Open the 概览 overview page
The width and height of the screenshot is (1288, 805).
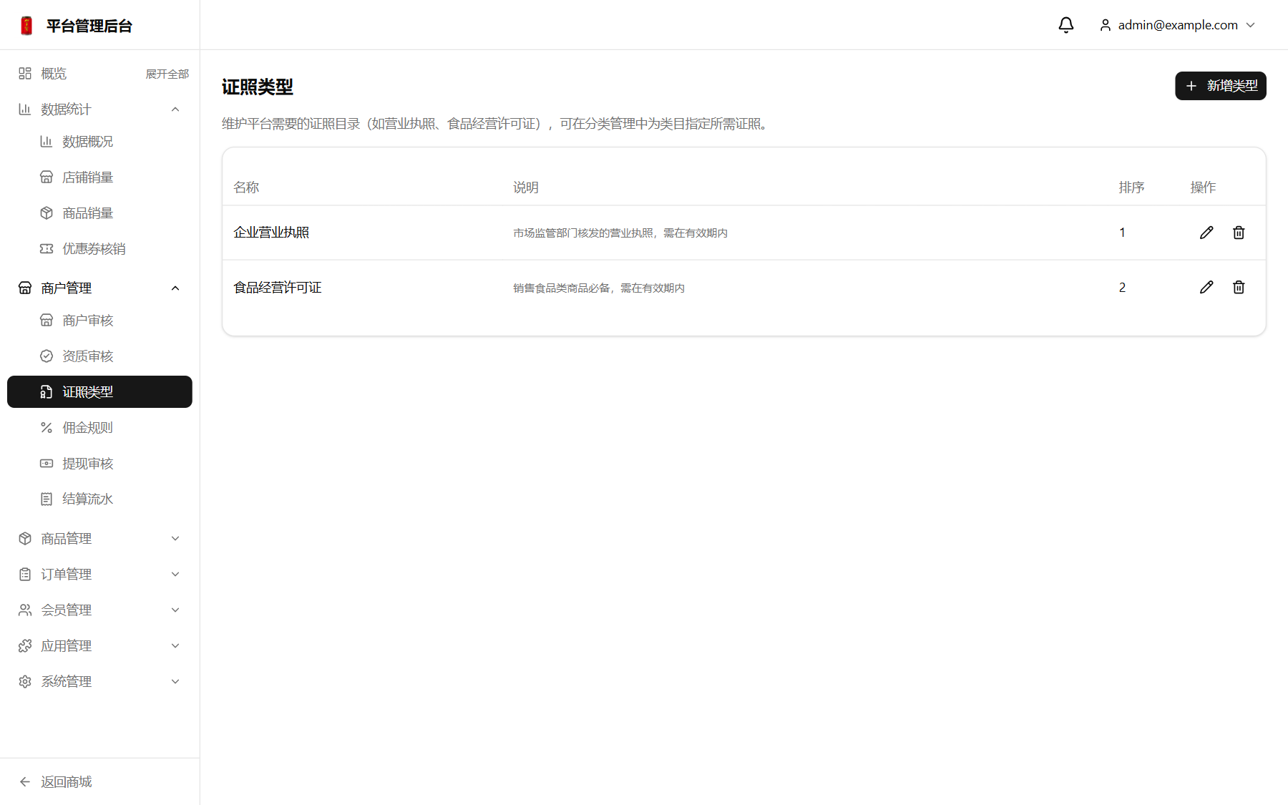[54, 74]
